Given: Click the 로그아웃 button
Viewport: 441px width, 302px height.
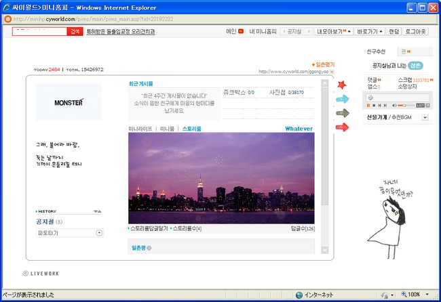Looking at the screenshot, I should coord(415,31).
